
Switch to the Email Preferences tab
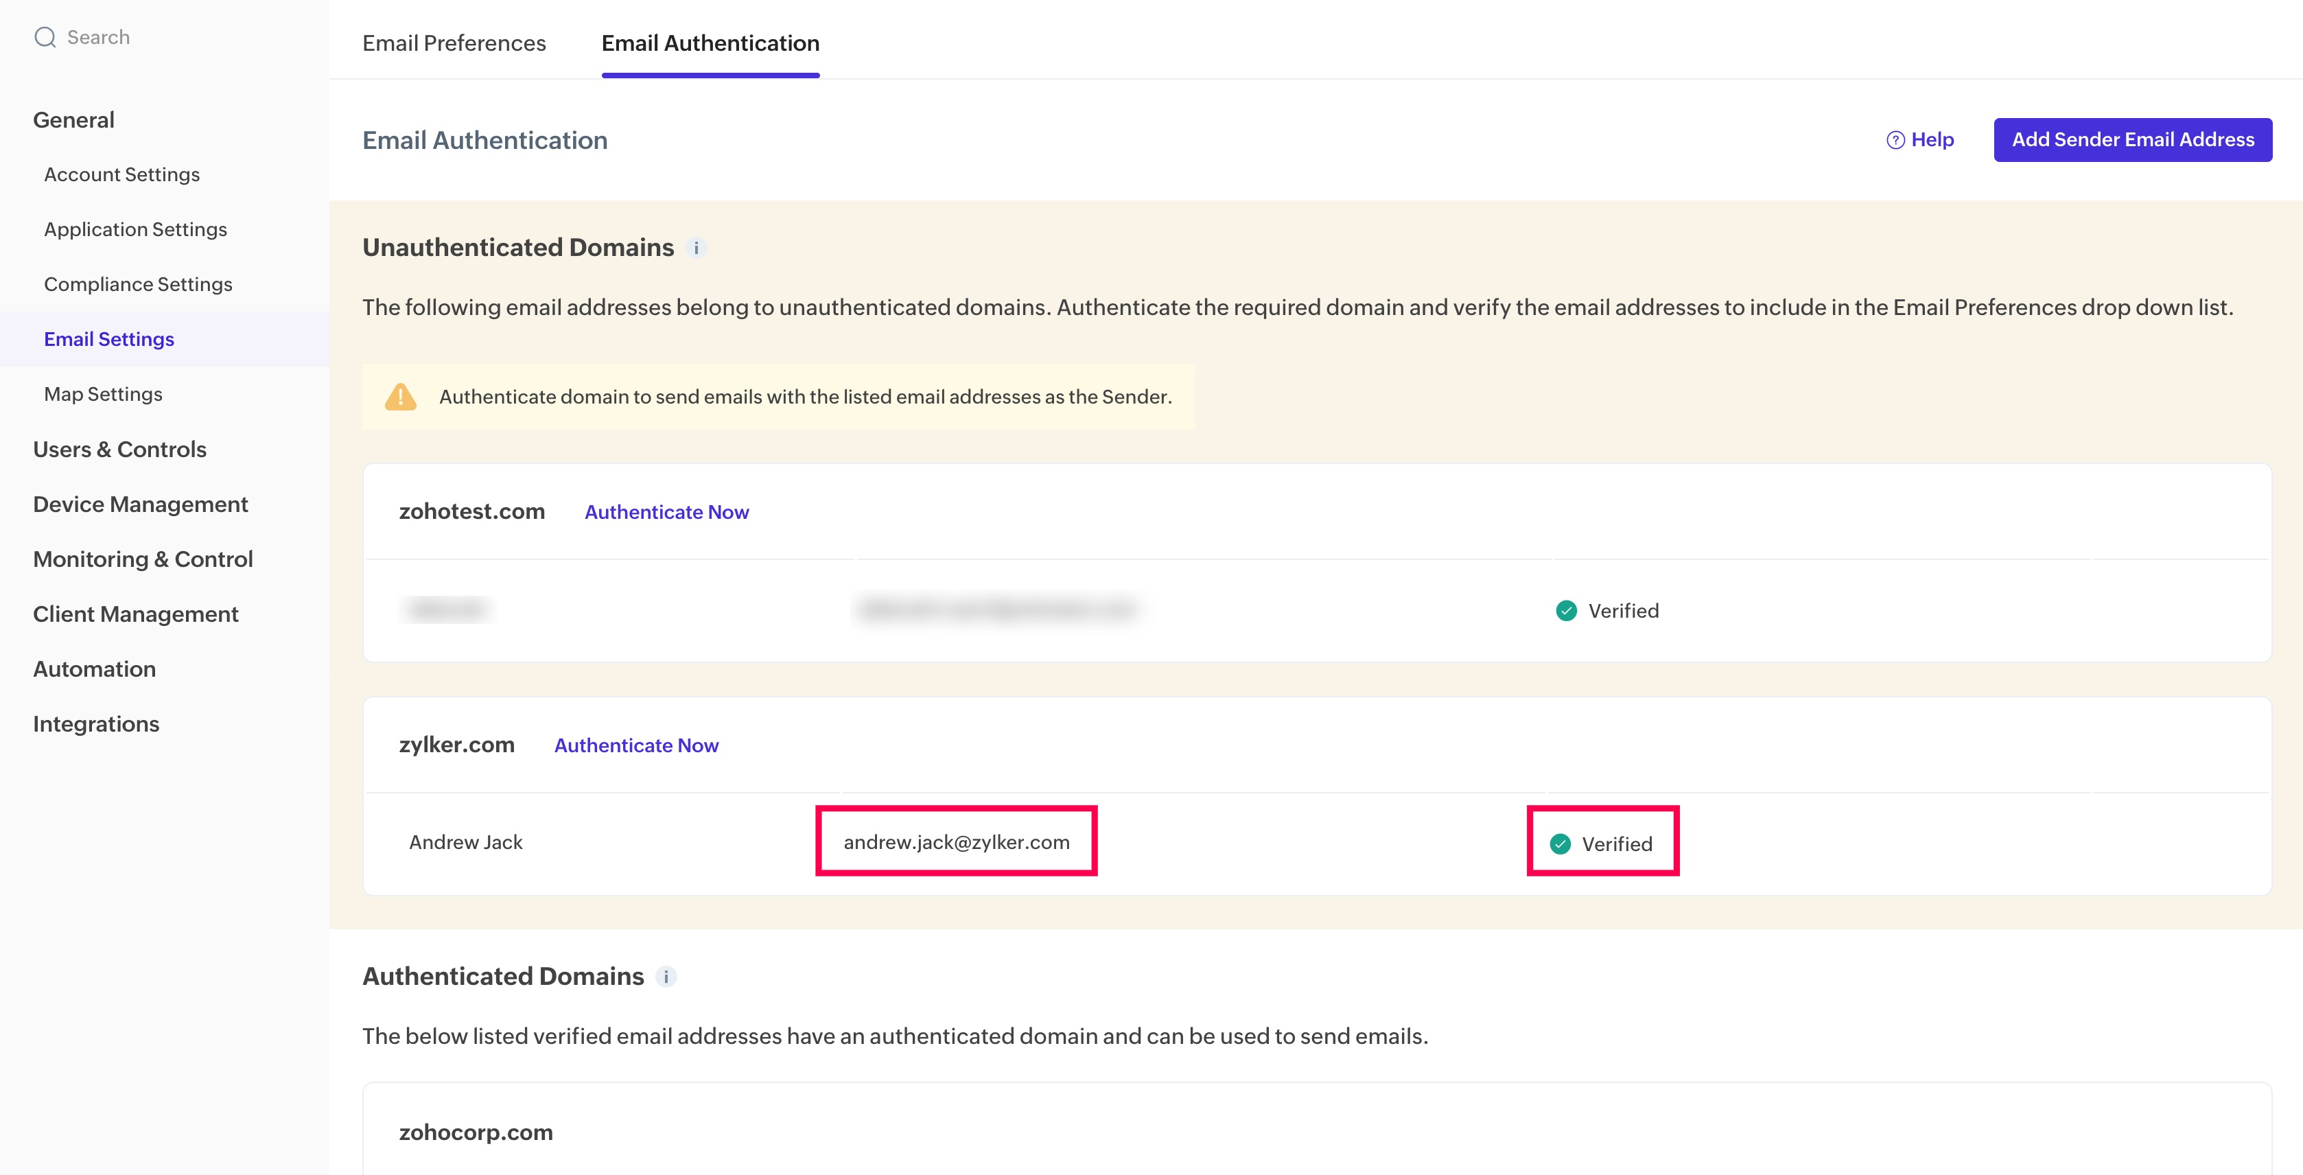click(454, 43)
